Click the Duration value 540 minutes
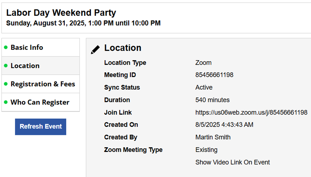This screenshot has height=177, width=311. pyautogui.click(x=212, y=100)
